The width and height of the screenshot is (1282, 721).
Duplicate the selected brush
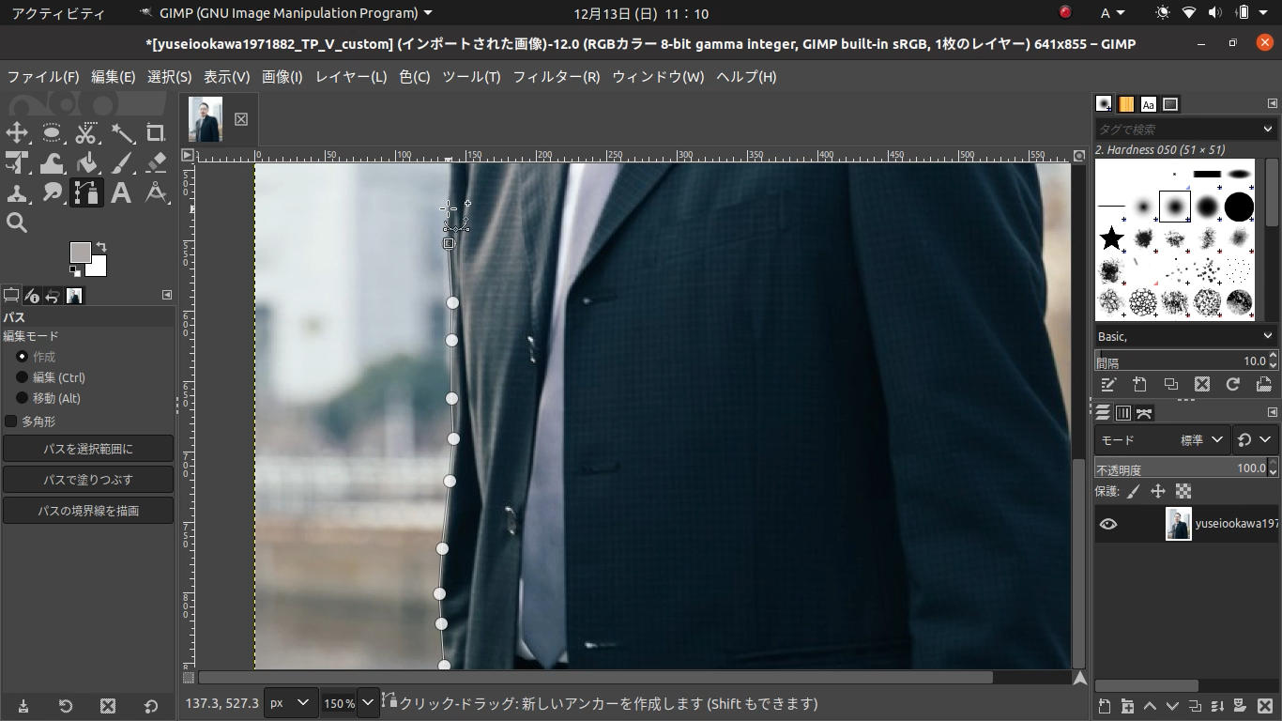(1170, 384)
